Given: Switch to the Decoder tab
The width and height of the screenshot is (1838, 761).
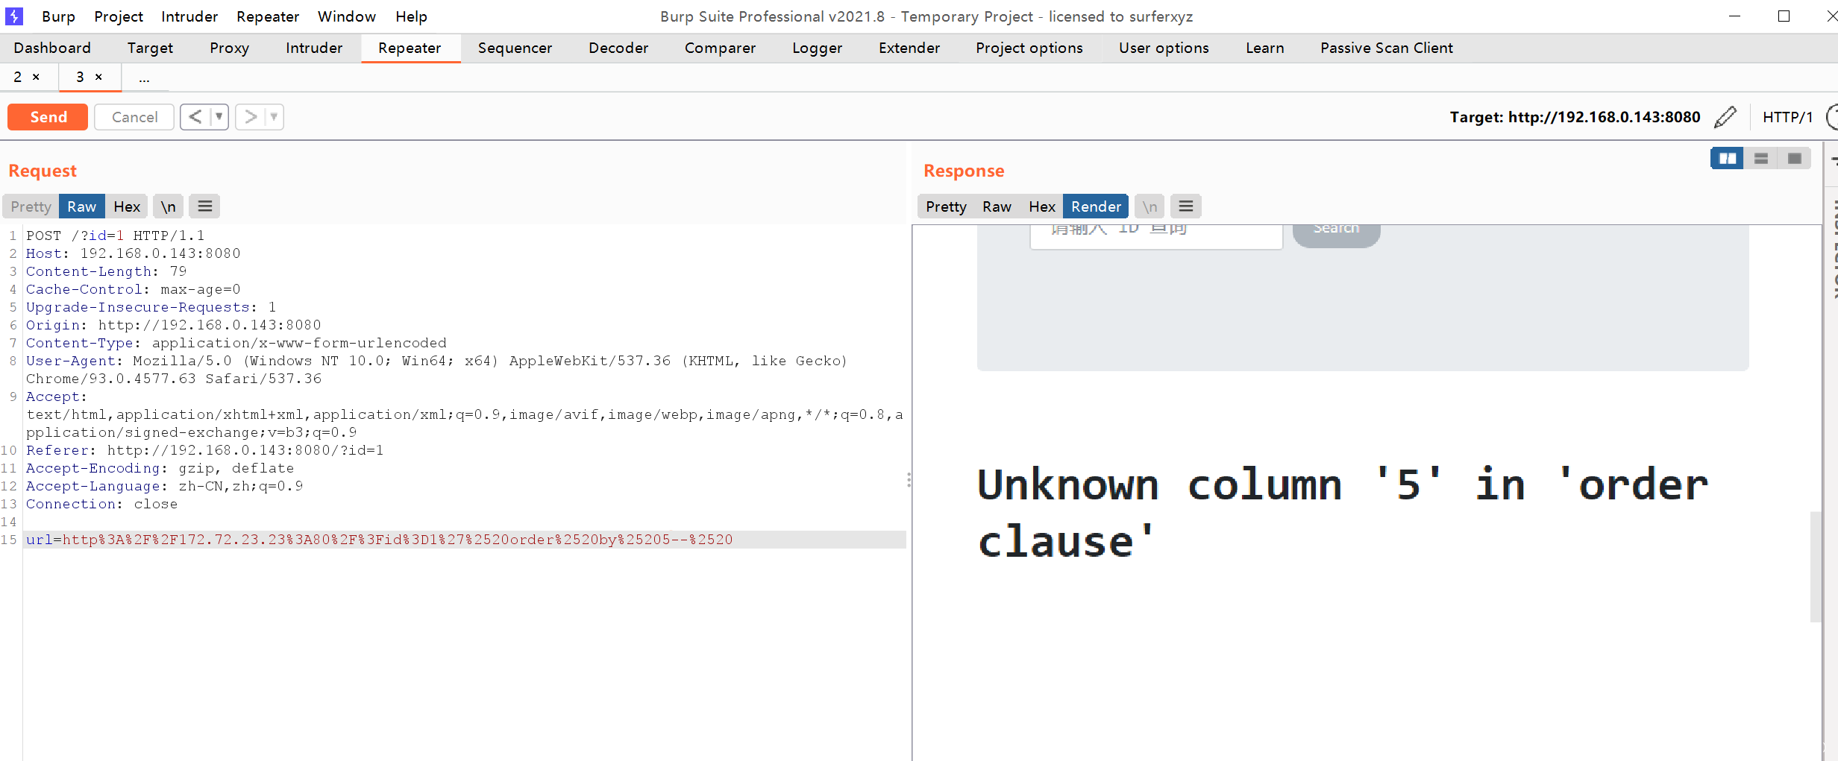Looking at the screenshot, I should (x=618, y=48).
